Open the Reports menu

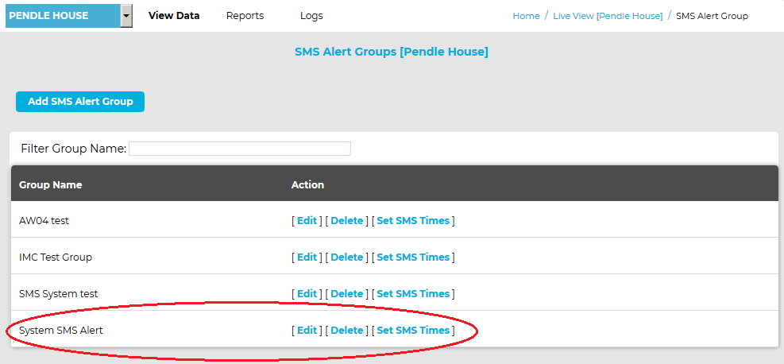click(x=245, y=16)
